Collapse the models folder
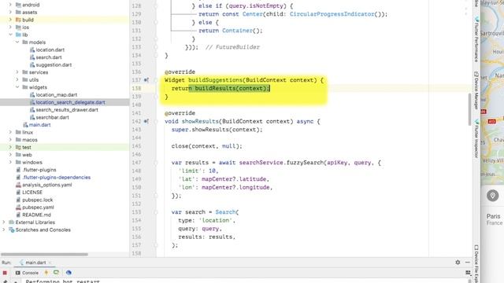Image resolution: width=504 pixels, height=283 pixels. click(x=17, y=42)
